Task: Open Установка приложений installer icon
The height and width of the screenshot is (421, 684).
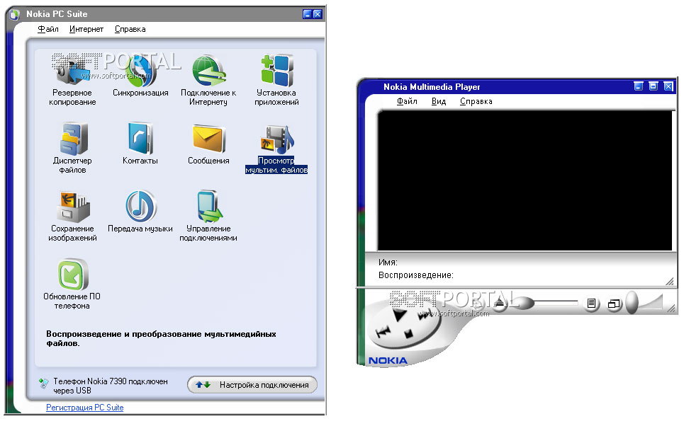Action: [276, 71]
